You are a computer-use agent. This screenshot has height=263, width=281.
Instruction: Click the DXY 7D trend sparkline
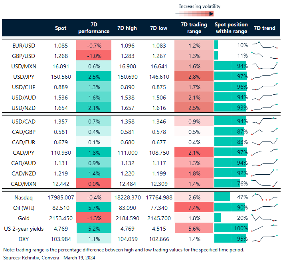[264, 239]
